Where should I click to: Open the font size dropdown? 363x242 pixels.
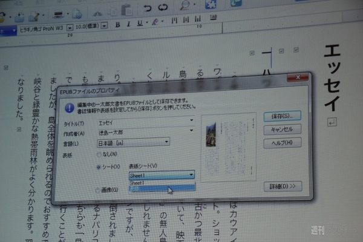pyautogui.click(x=105, y=25)
